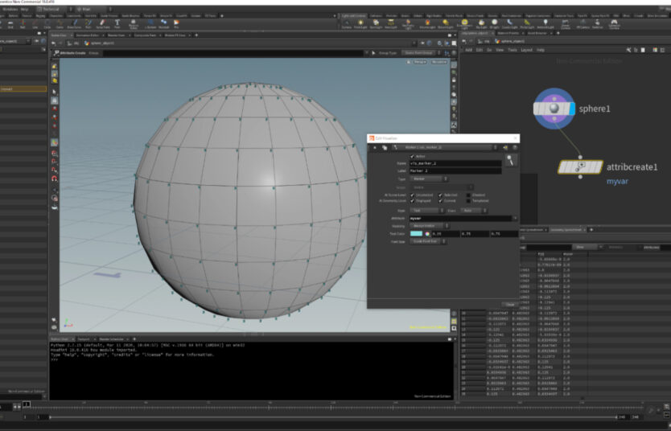
Task: Open the visualizer Type dropdown
Action: 430,179
